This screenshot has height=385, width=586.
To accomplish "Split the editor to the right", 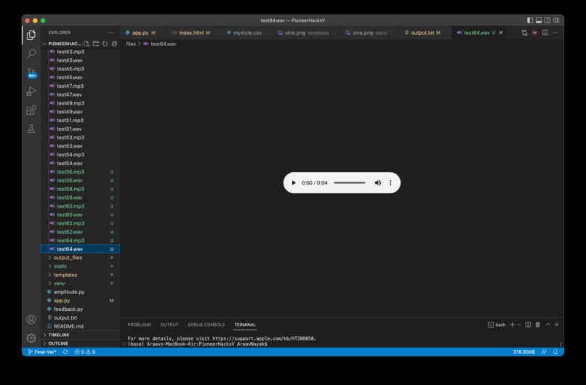I will [x=545, y=33].
